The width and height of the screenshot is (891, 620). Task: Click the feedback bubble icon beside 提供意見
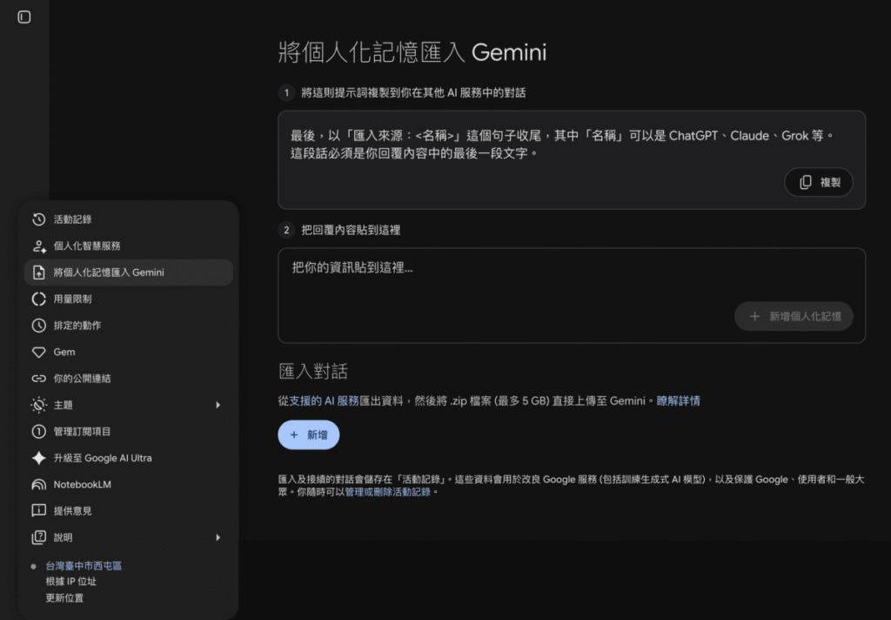point(38,511)
